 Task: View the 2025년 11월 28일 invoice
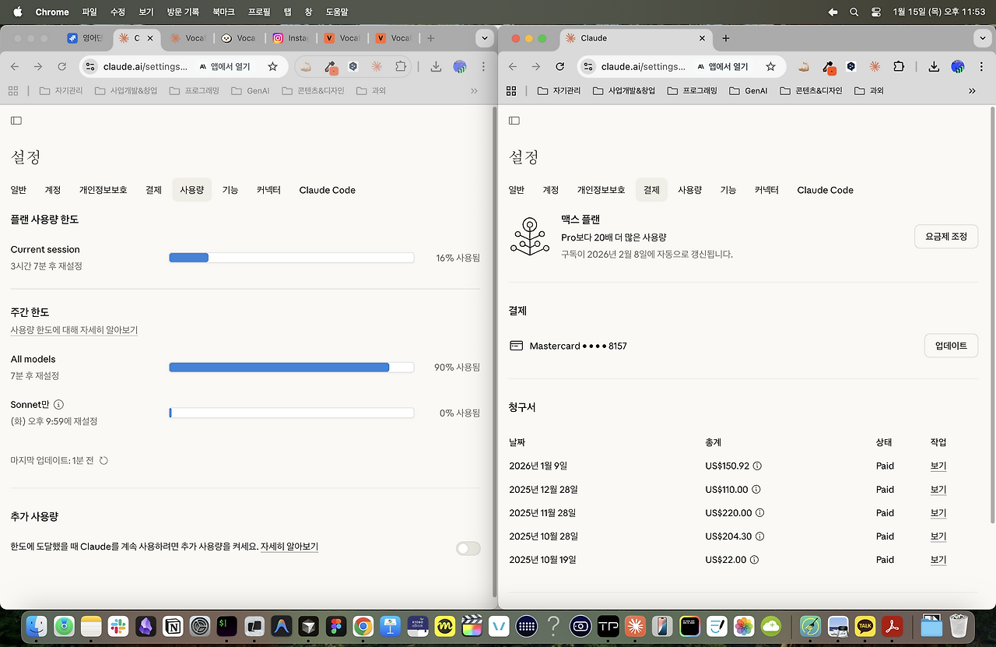point(938,513)
